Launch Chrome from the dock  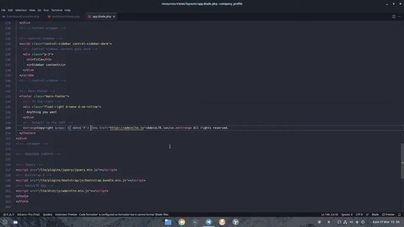(182, 222)
